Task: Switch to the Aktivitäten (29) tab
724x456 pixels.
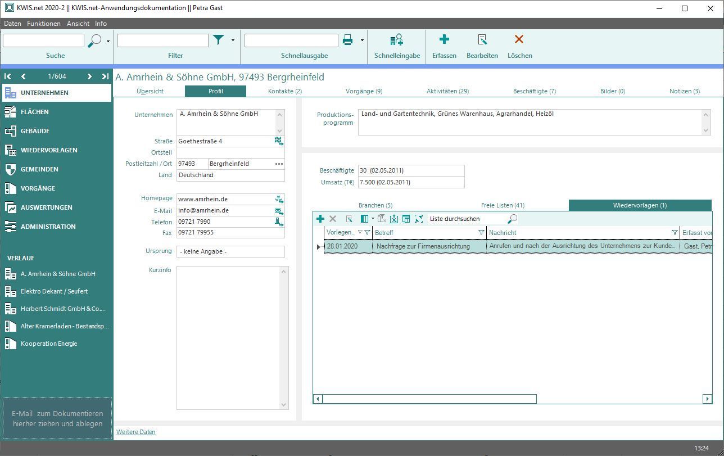Action: [x=447, y=91]
